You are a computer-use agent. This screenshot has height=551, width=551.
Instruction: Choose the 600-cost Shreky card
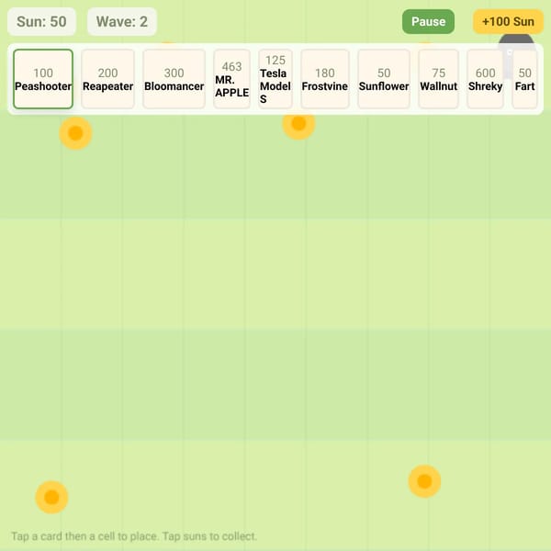485,79
